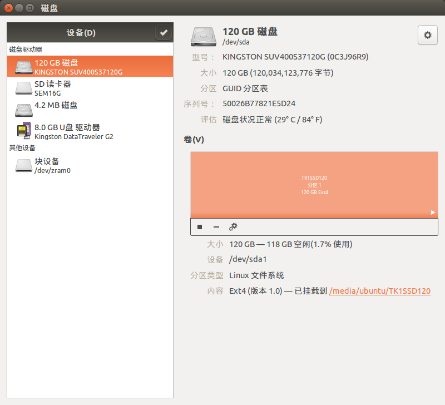Unmount the selected partition with stop icon

(200, 227)
